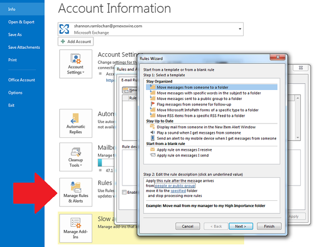The image size is (321, 247).
Task: Click the red flag icon for follow-up rule
Action: click(153, 104)
